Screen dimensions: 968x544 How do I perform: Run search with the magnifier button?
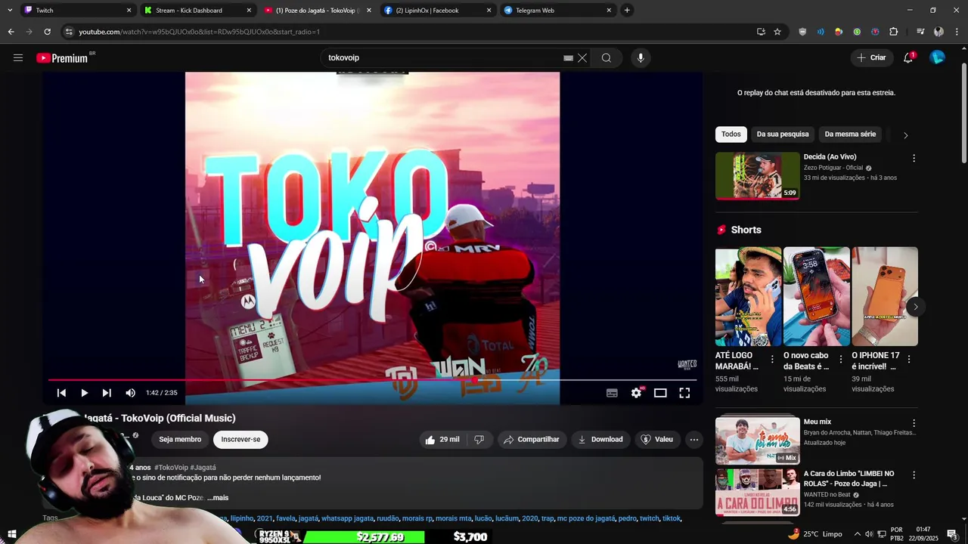point(607,57)
